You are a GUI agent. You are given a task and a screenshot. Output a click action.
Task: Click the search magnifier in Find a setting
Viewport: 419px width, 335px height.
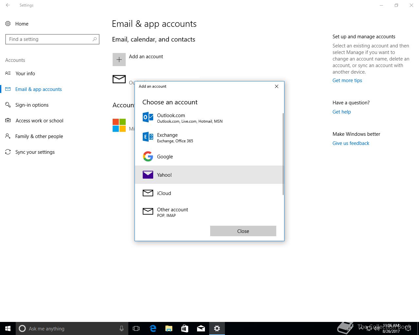[x=95, y=39]
